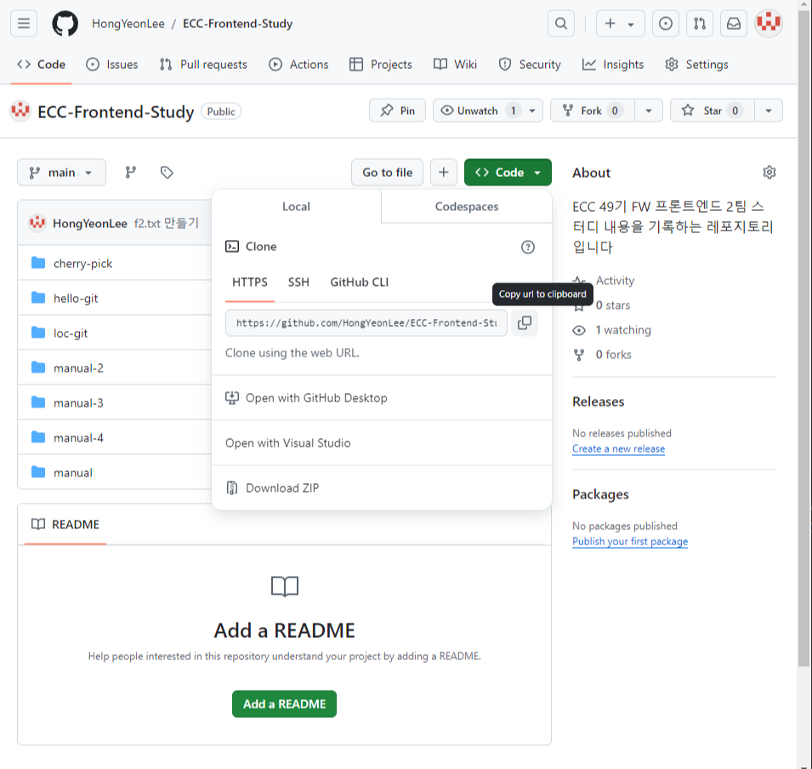Select the SSH clone option
Viewport: 812px width, 769px height.
(298, 282)
